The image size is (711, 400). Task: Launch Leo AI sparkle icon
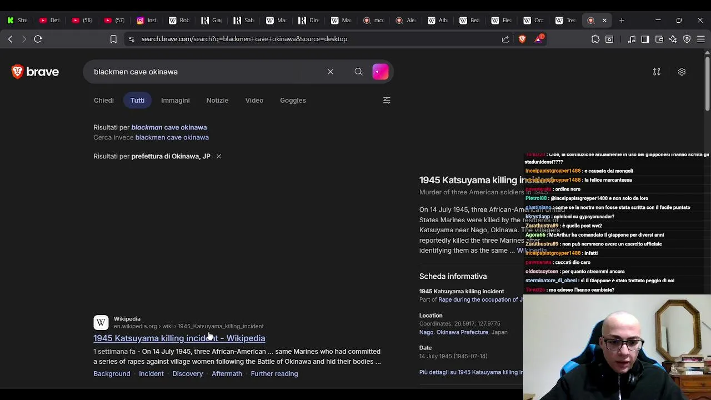pos(673,39)
